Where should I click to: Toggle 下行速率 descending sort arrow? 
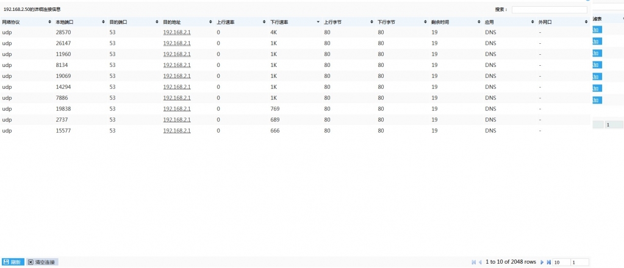pos(318,23)
